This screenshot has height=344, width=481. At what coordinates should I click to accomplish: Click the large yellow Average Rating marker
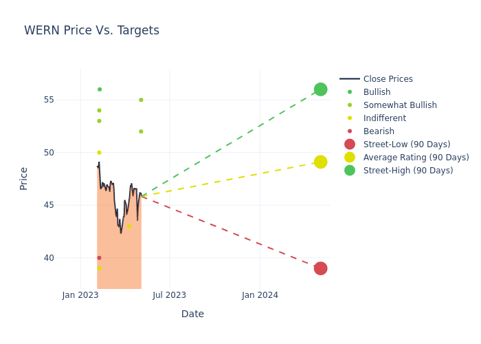(x=320, y=162)
